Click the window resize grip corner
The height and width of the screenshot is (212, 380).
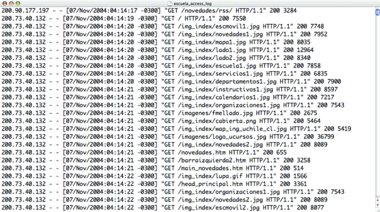[x=378, y=210]
